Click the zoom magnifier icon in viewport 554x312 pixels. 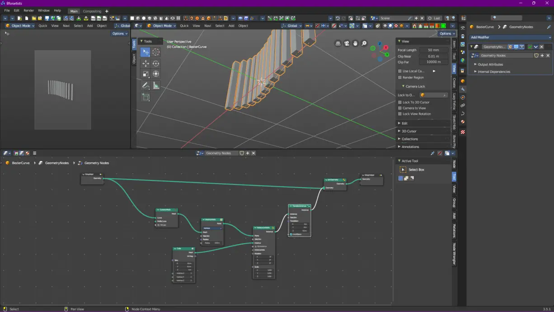click(x=364, y=43)
